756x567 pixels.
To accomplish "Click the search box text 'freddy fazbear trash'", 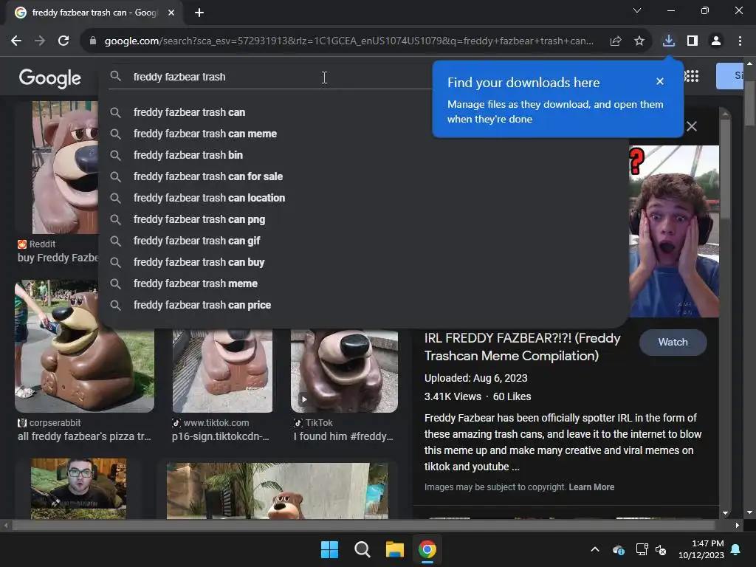I will 179,77.
